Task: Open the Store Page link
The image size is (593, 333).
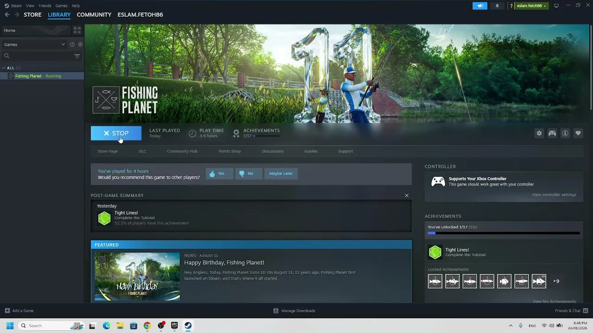Action: 107,151
